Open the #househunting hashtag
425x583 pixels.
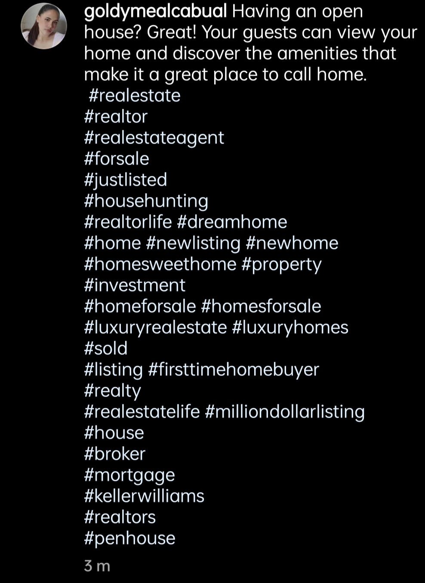click(x=146, y=201)
